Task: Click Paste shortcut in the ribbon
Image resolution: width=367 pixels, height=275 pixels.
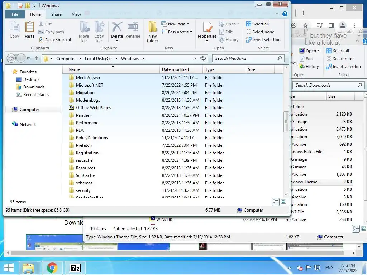Action: coord(55,40)
